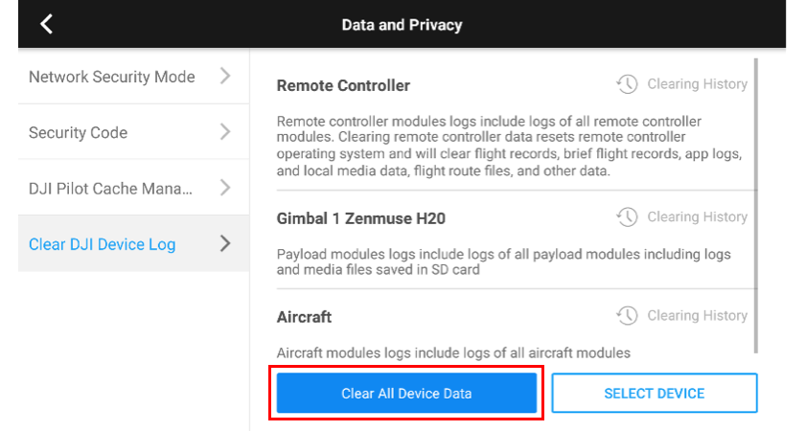
Task: Open Network Security Mode settings
Action: point(133,77)
